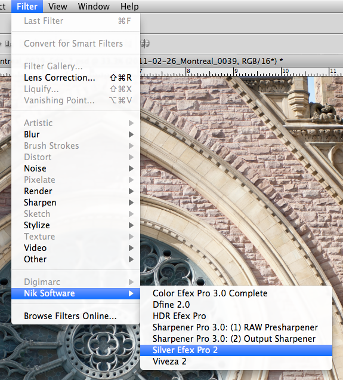This screenshot has height=380, width=343.
Task: Select Liquify menu entry
Action: click(x=76, y=89)
